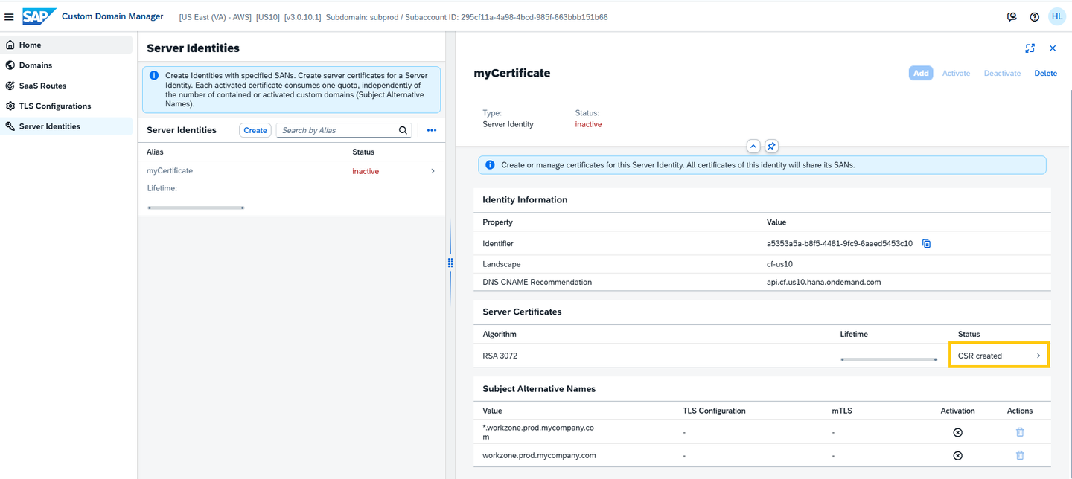Click the info icon in certificates message strip
This screenshot has width=1072, height=479.
[490, 165]
